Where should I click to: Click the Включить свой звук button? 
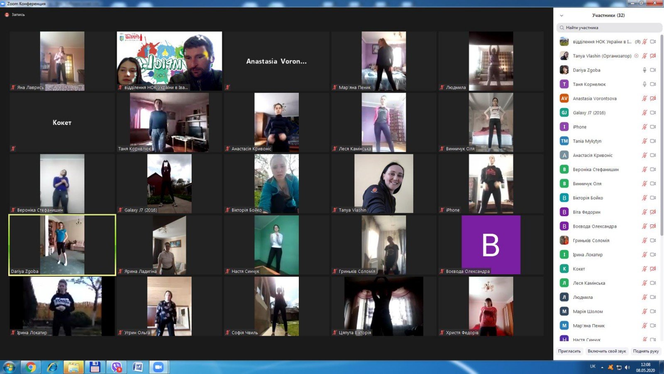pos(606,351)
